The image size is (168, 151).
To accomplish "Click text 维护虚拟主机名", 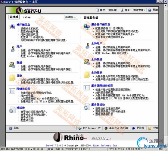I will tap(30, 35).
